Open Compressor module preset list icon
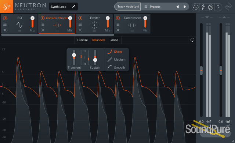Screen dimensions: 235x143 click(118, 24)
